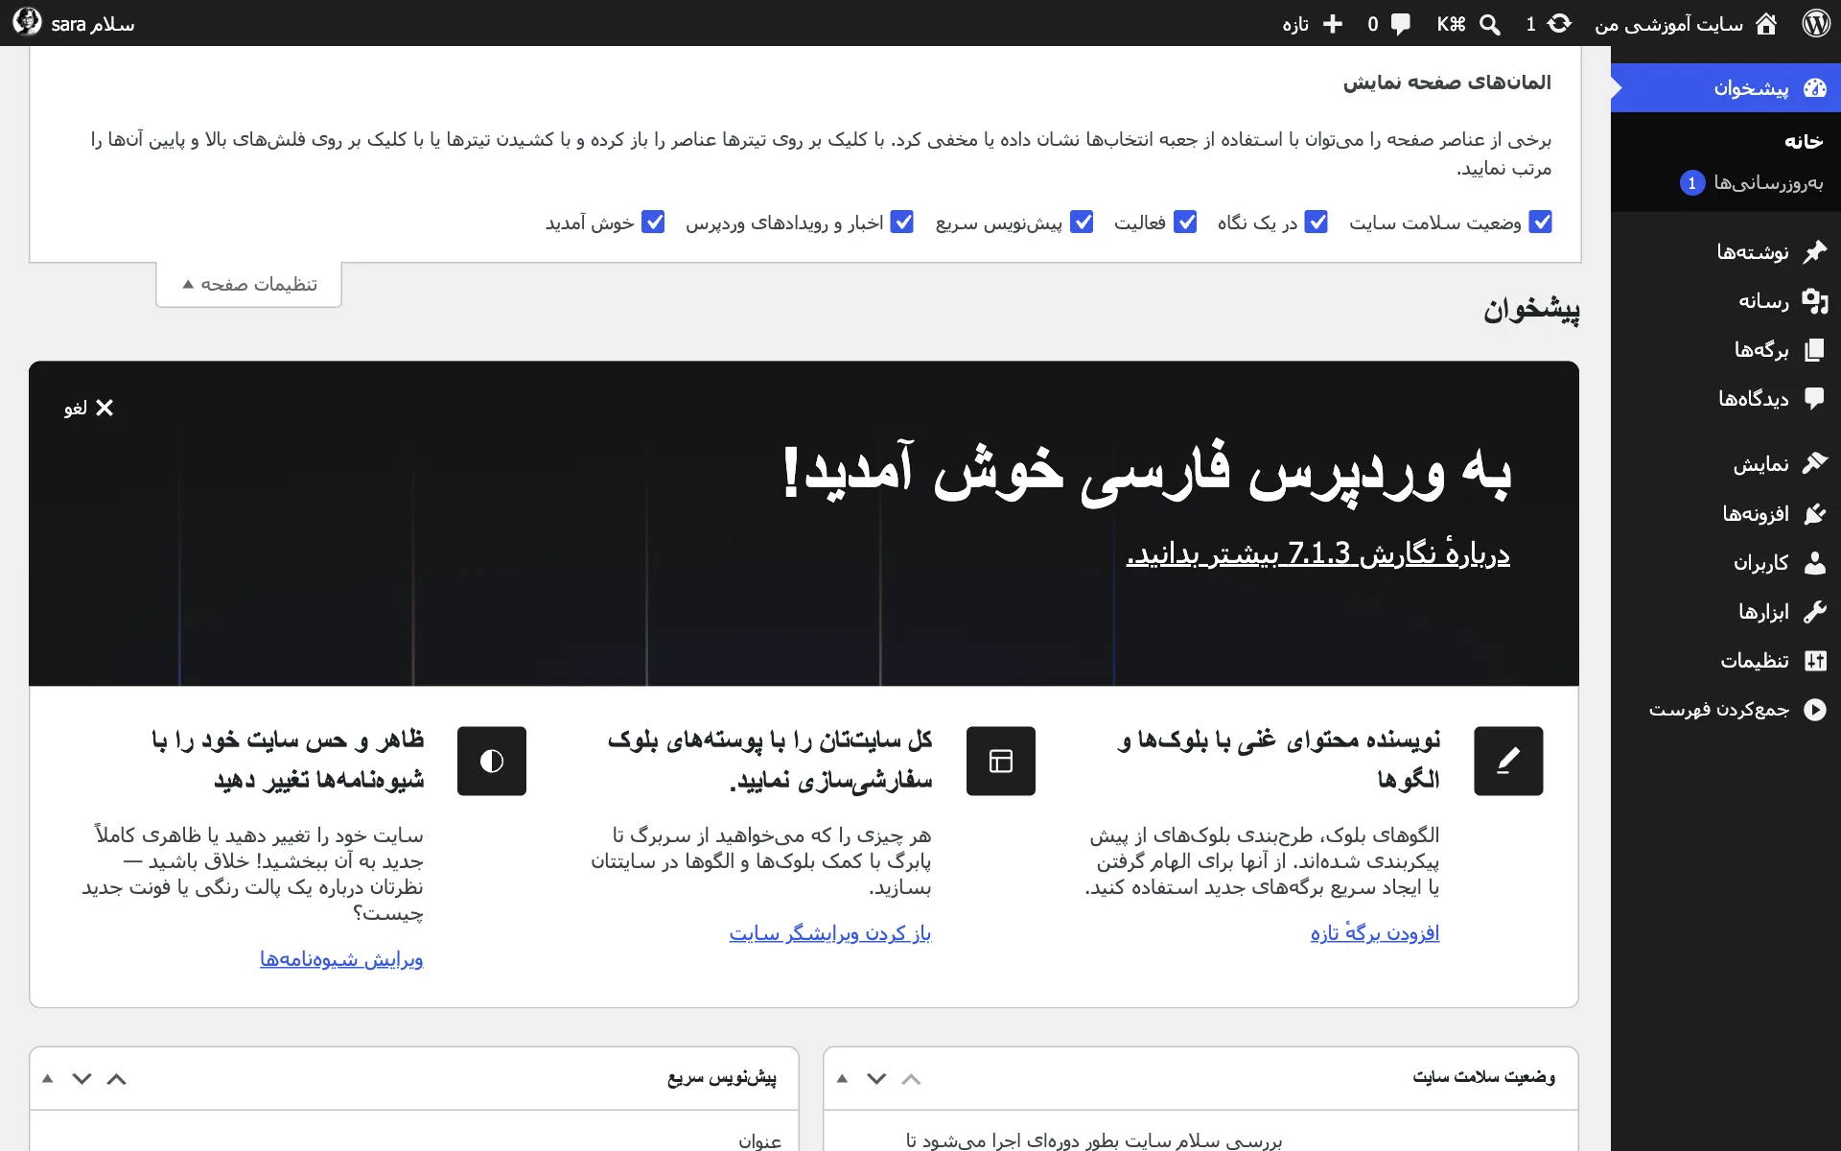The image size is (1841, 1151).
Task: Click the brush icon for نمایش
Action: [1815, 464]
